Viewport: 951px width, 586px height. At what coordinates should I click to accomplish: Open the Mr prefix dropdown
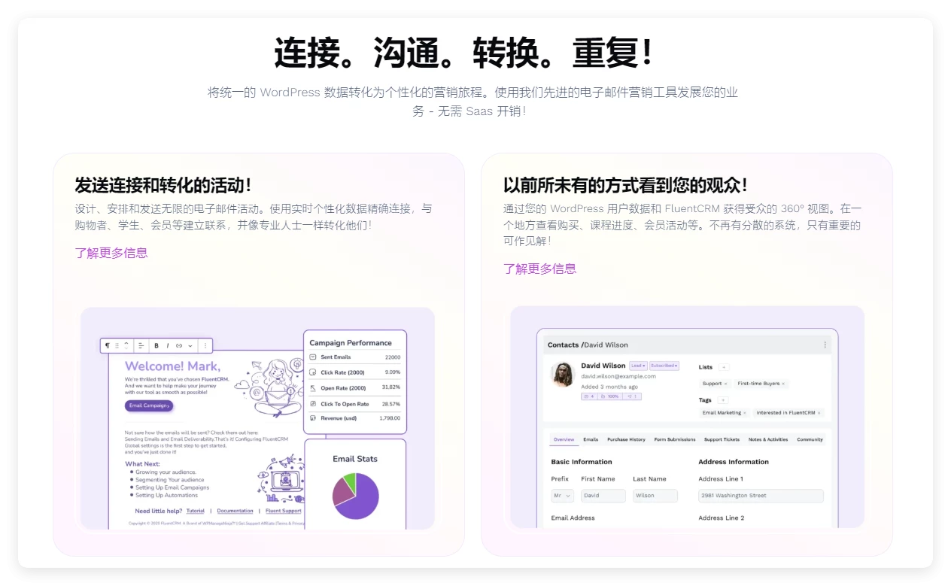click(x=561, y=496)
